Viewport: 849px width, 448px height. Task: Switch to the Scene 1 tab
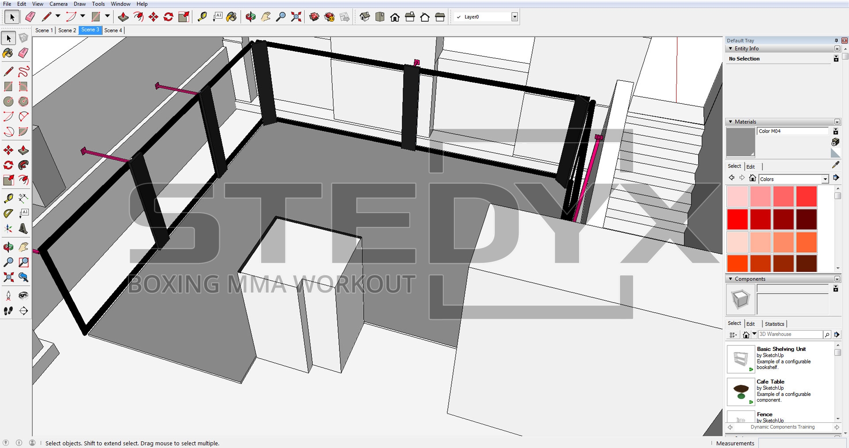pos(44,30)
